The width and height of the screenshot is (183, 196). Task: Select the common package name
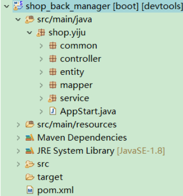(78, 46)
